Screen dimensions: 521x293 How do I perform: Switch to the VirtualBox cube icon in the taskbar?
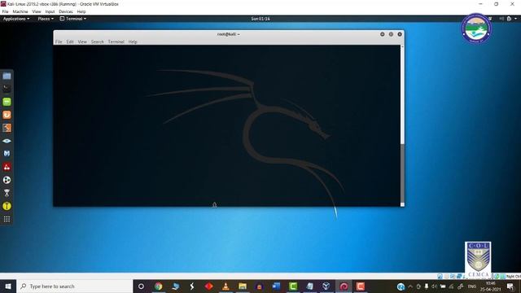coord(326,286)
